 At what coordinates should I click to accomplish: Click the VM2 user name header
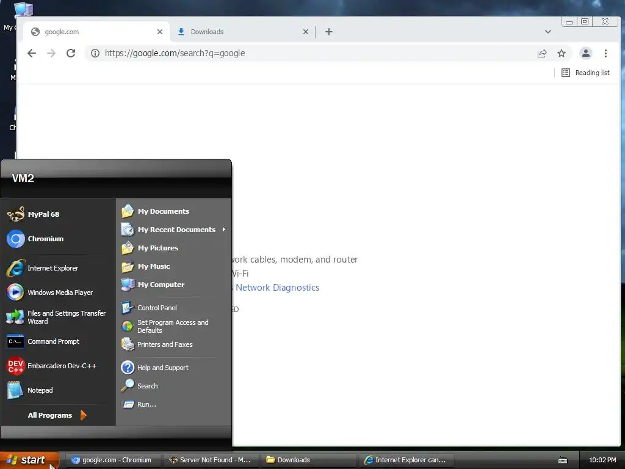(23, 178)
